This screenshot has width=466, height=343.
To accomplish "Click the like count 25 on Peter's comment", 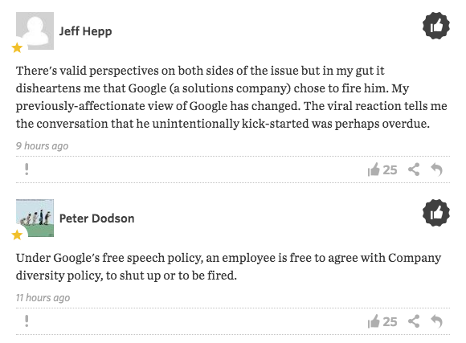I will 390,322.
